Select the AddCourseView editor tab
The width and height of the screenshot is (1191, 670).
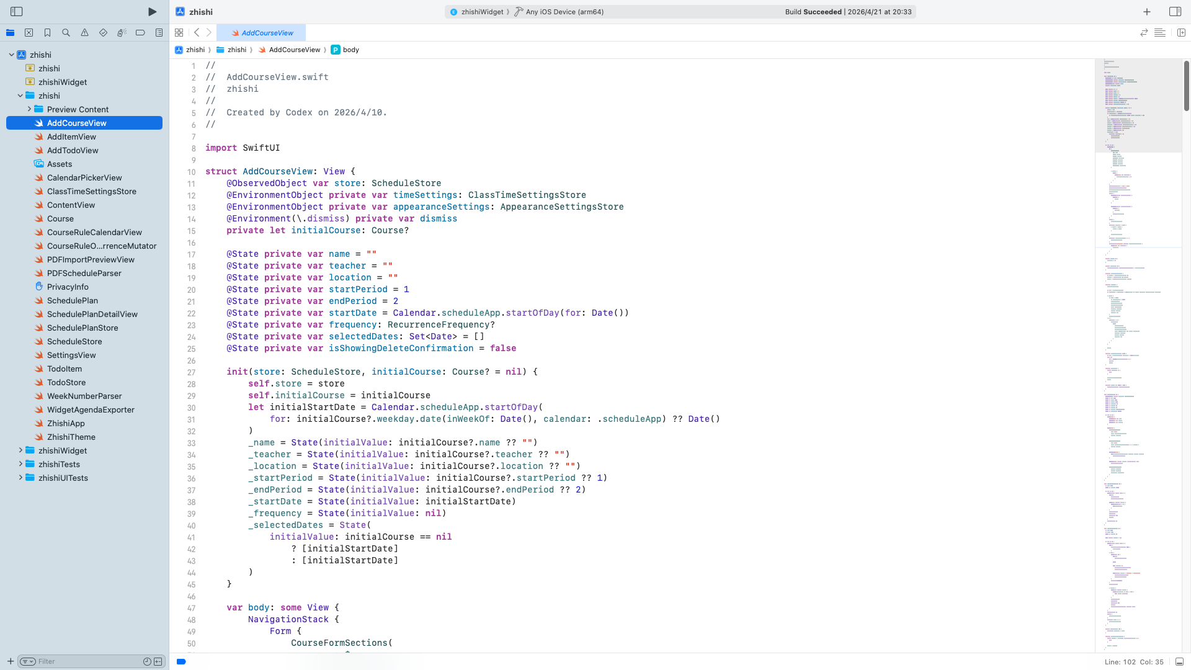(261, 33)
